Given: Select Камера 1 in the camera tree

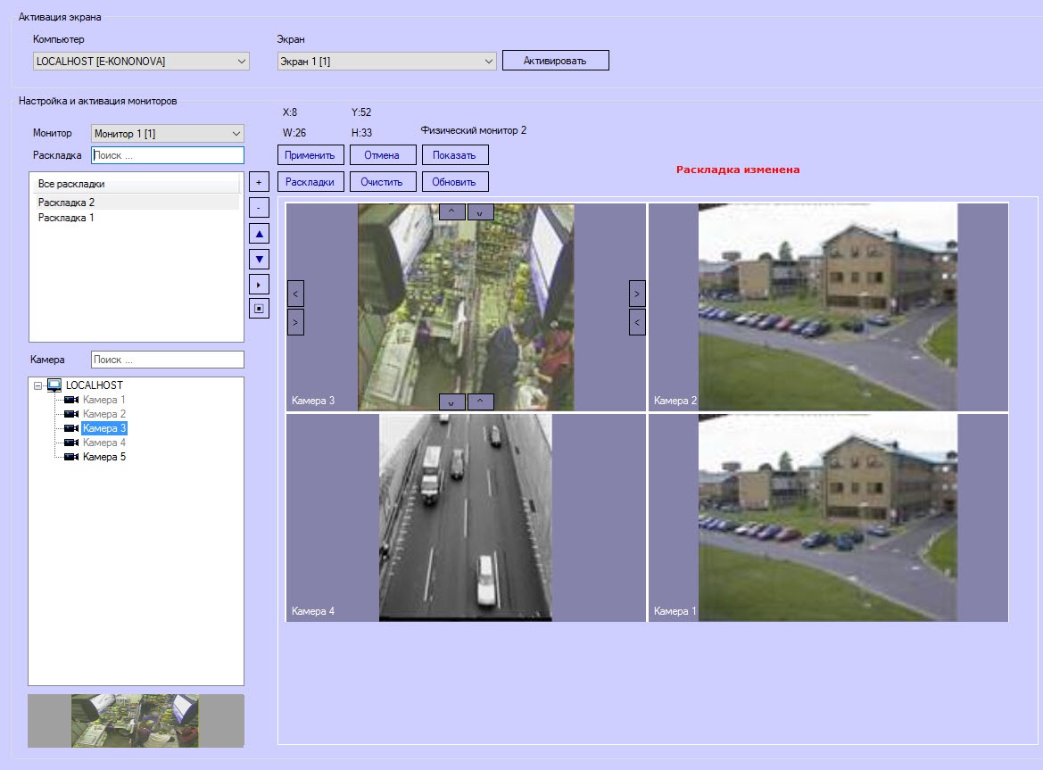Looking at the screenshot, I should pyautogui.click(x=103, y=400).
